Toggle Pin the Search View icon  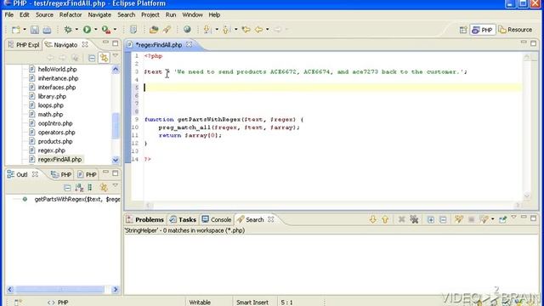(x=503, y=219)
